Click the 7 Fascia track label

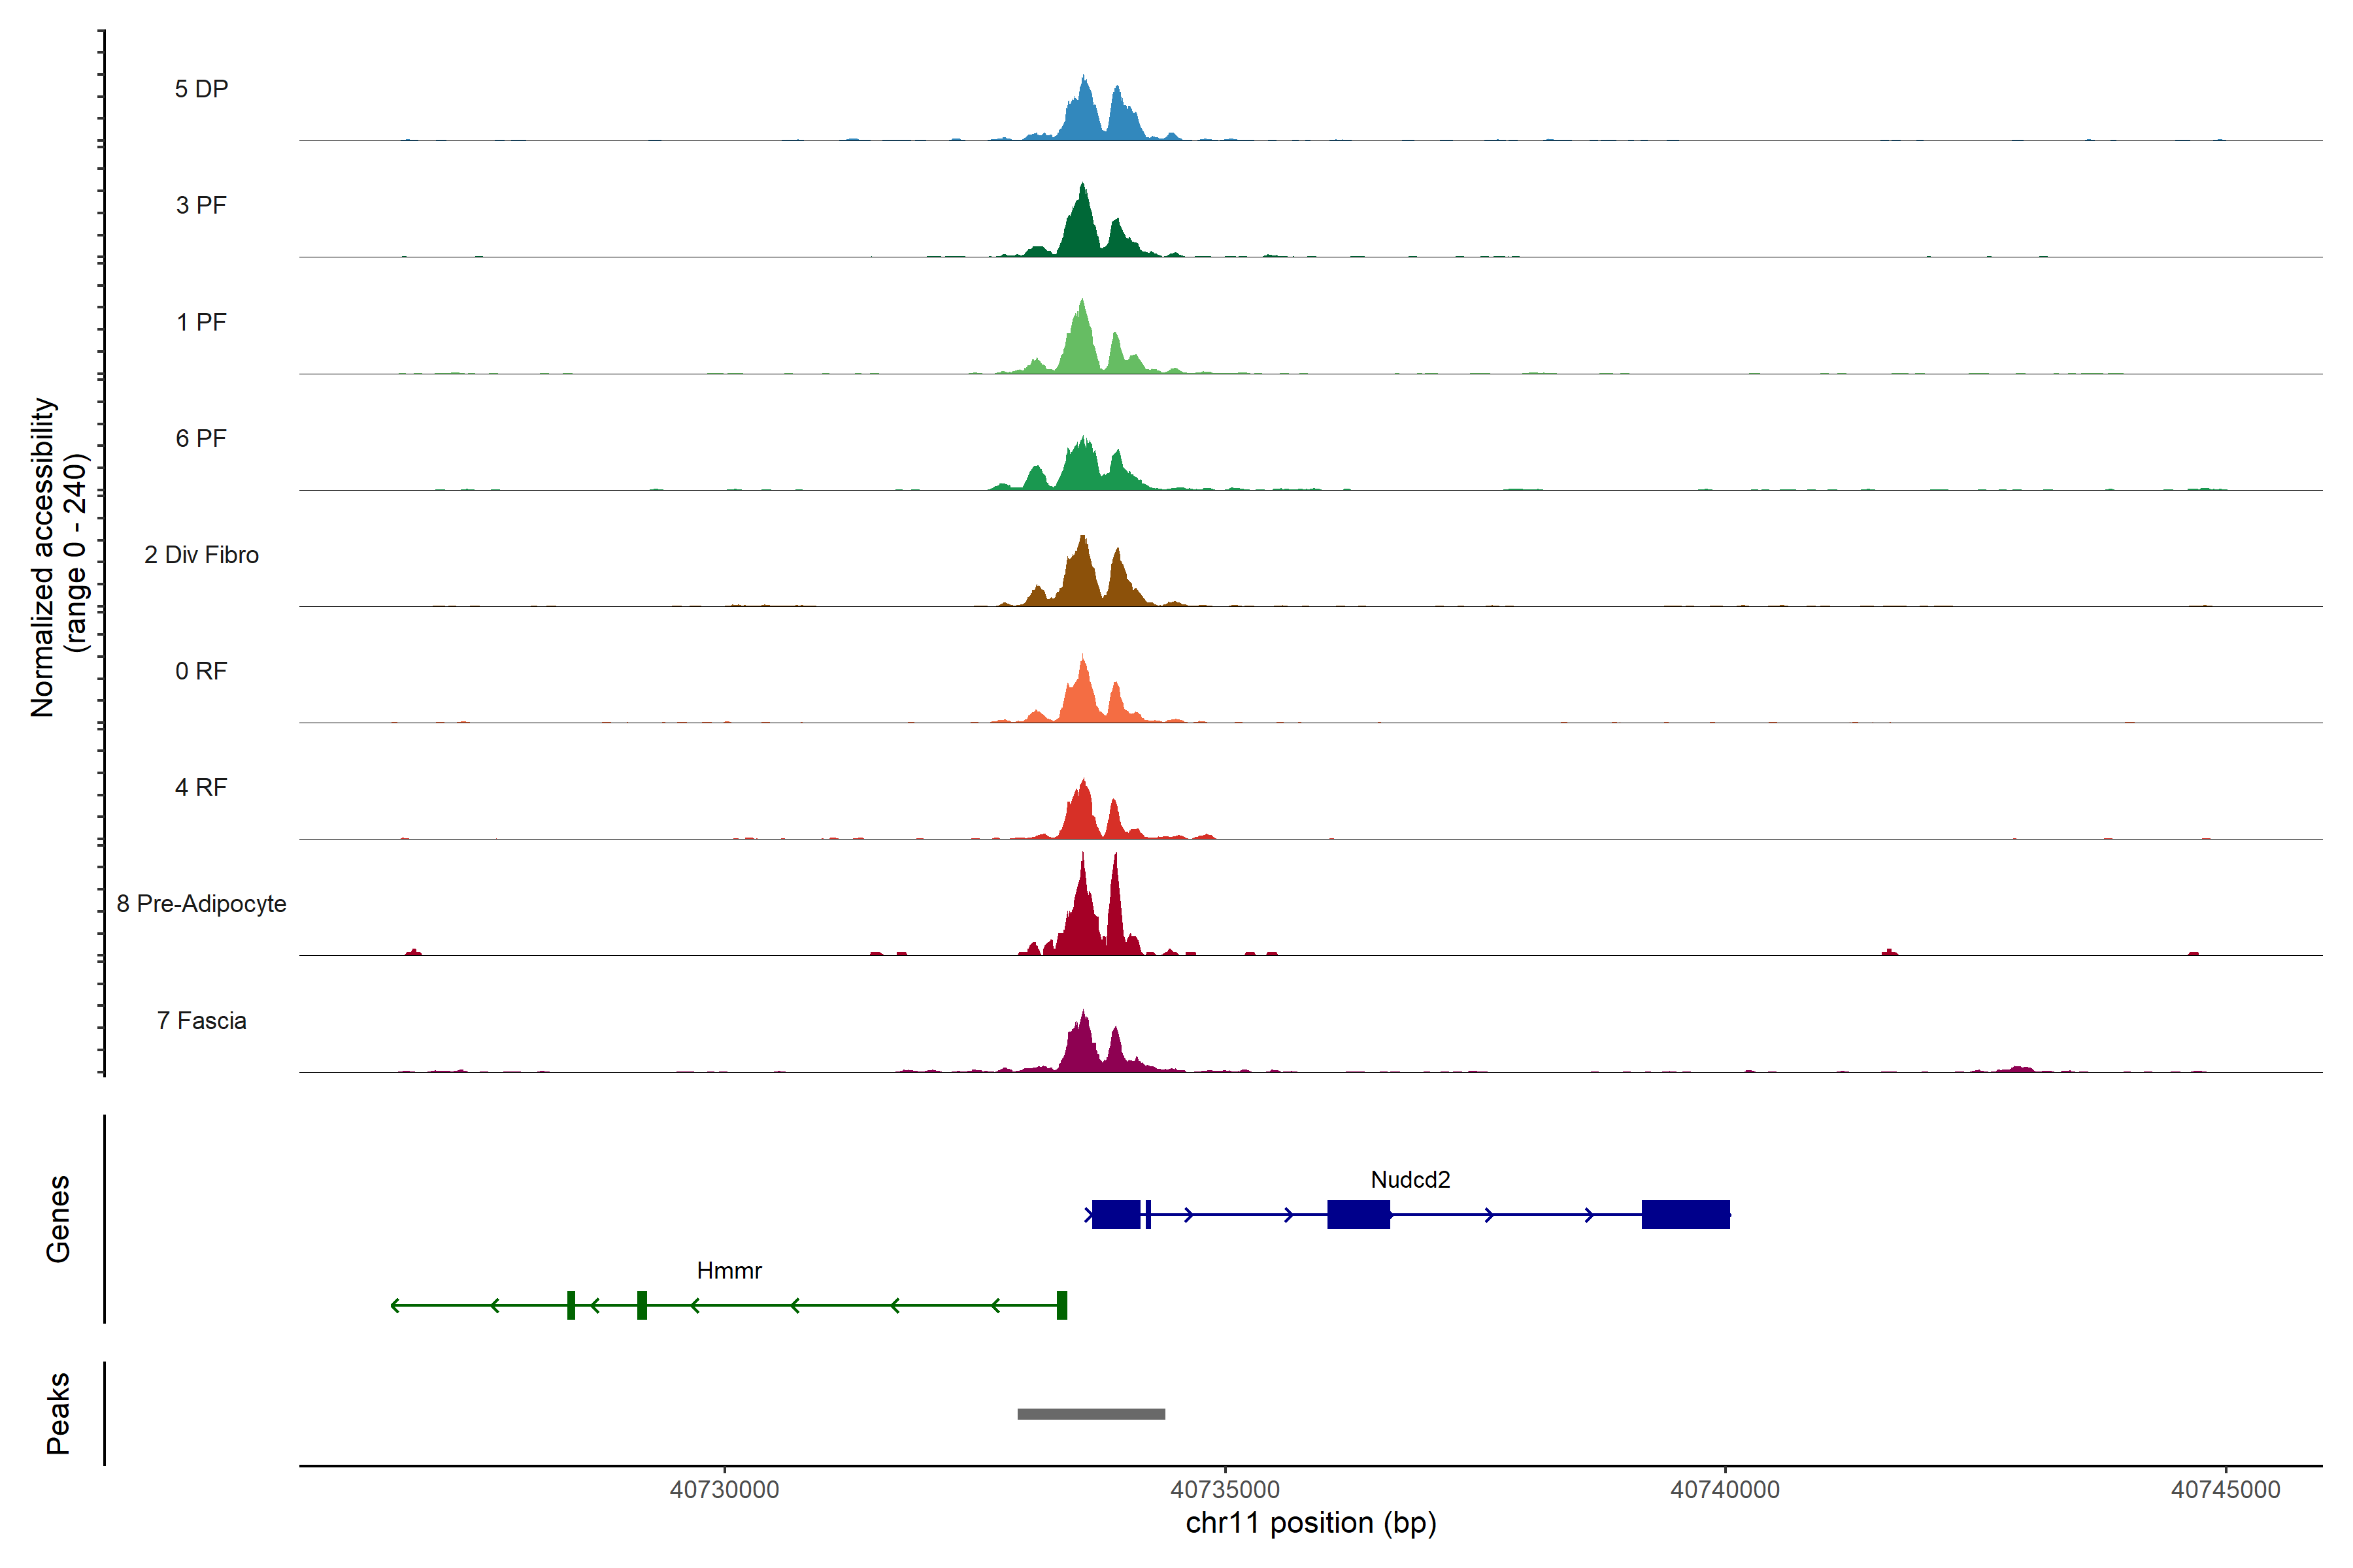tap(201, 1020)
